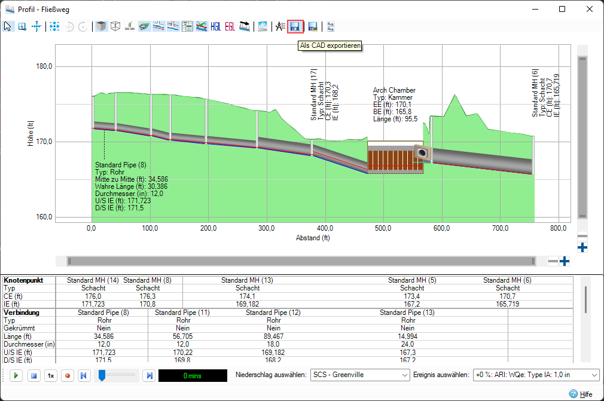
Task: Click the Als CAD exportieren icon
Action: pyautogui.click(x=294, y=26)
